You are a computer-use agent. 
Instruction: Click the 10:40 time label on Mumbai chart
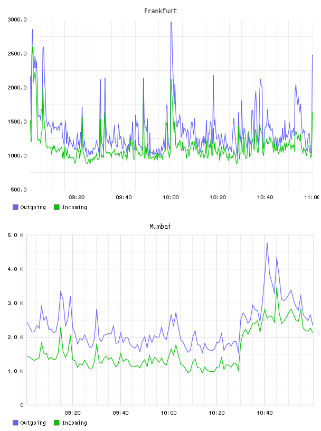coord(265,413)
